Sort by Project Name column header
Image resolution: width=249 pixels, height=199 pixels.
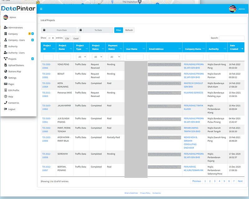(65, 47)
